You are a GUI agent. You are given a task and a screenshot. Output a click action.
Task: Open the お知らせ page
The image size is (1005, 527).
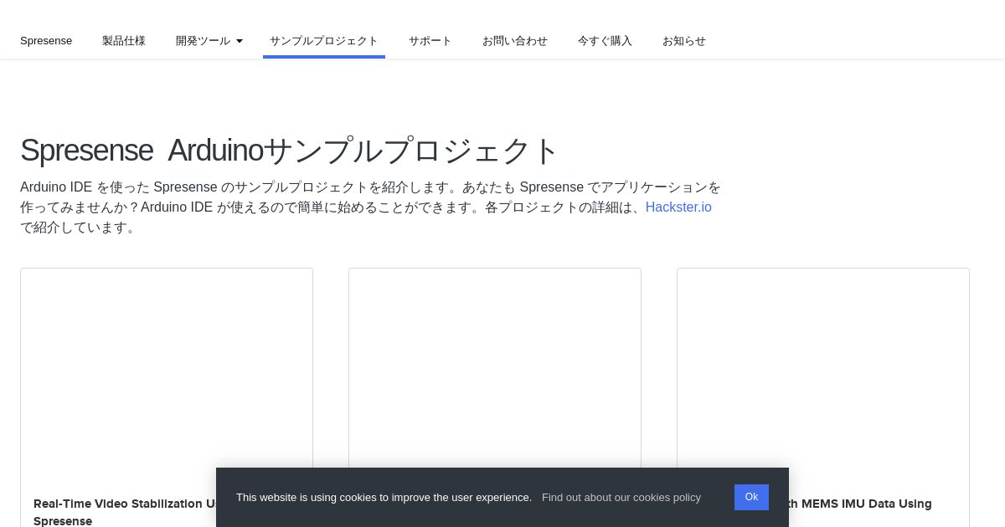[684, 40]
